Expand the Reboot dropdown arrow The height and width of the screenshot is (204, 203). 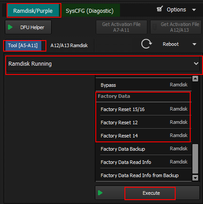194,44
